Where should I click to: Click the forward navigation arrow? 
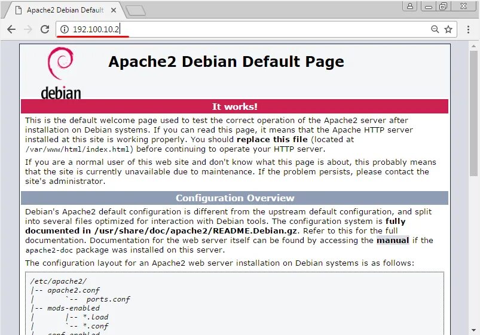coord(28,29)
